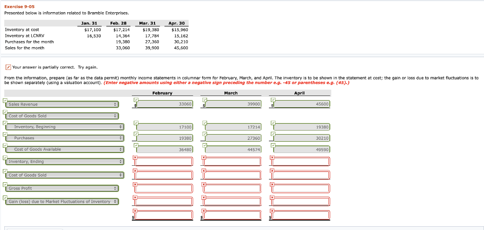The image size is (484, 230).
Task: Click green checkmark icon beside Gross Profit dropdown
Action: coord(5,184)
